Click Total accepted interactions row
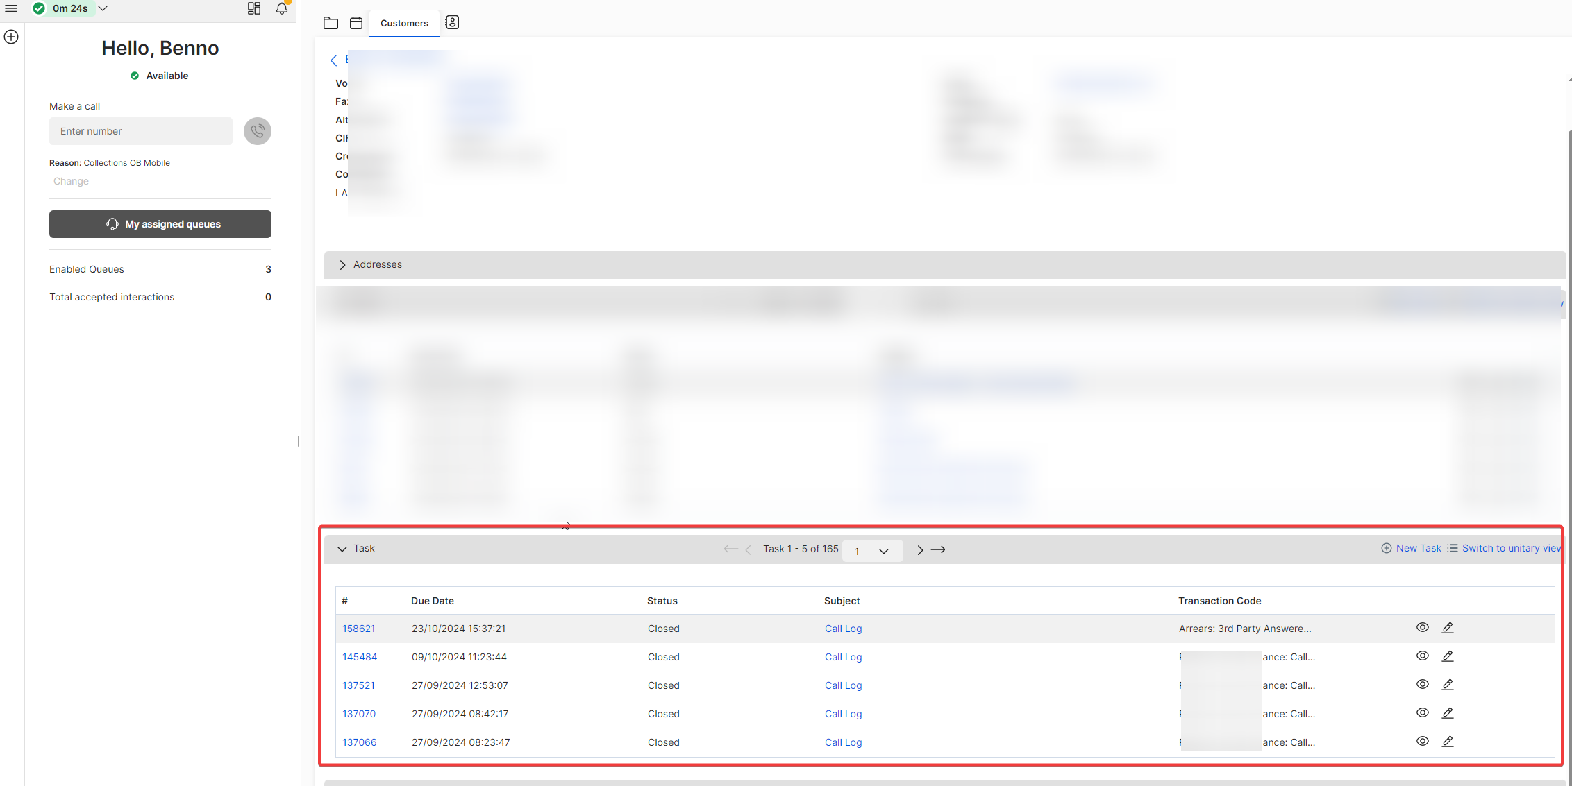Viewport: 1572px width, 786px height. tap(160, 297)
